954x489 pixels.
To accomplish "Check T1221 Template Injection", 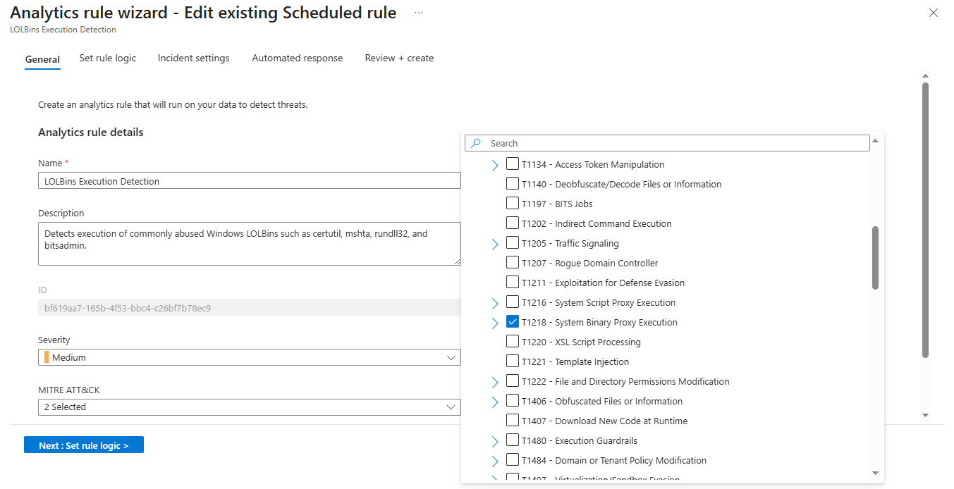I will click(513, 361).
